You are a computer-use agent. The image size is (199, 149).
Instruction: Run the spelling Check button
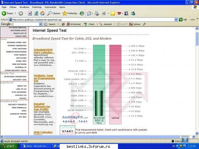[x=89, y=24]
